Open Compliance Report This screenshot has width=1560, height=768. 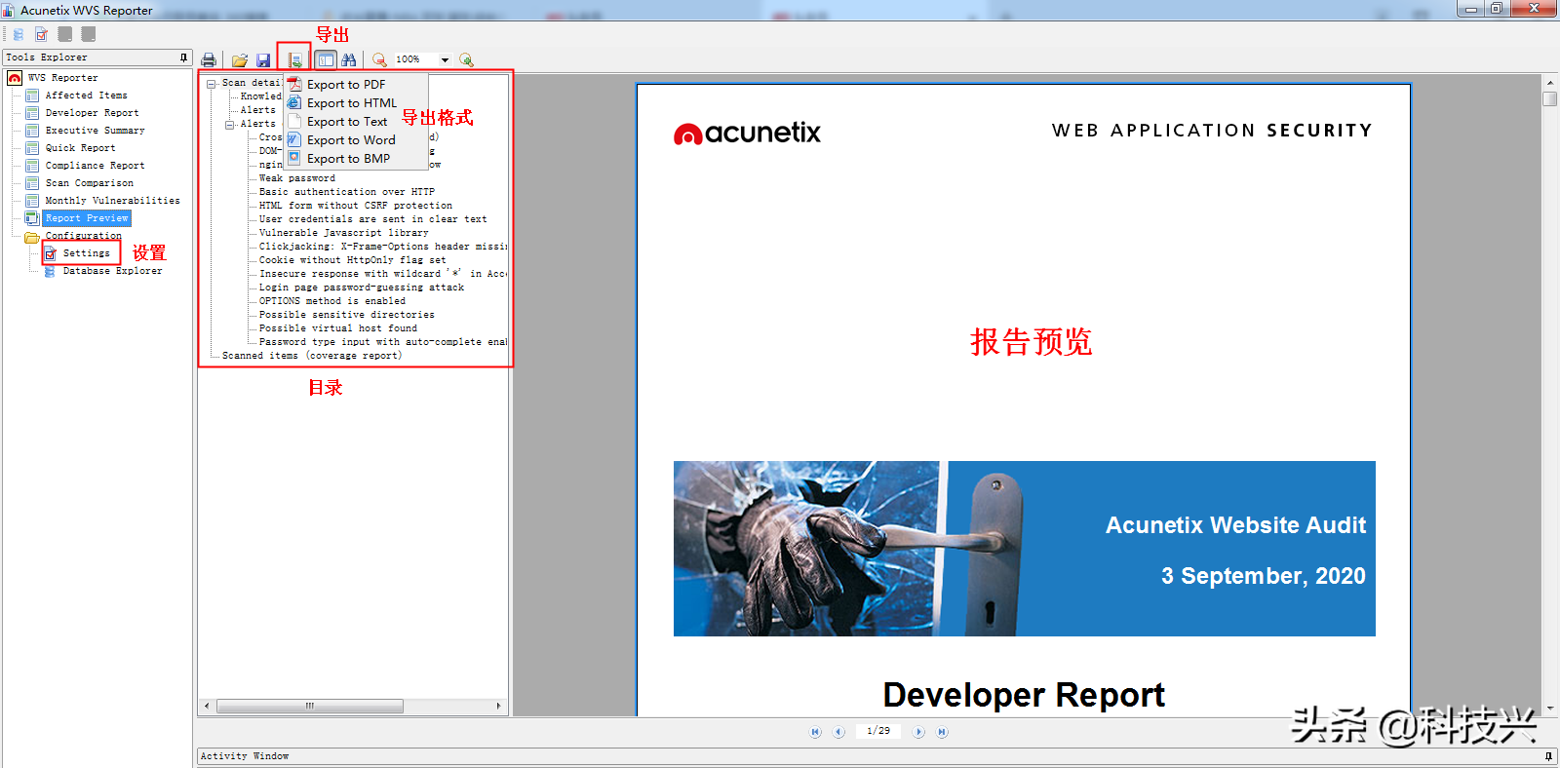(x=95, y=166)
